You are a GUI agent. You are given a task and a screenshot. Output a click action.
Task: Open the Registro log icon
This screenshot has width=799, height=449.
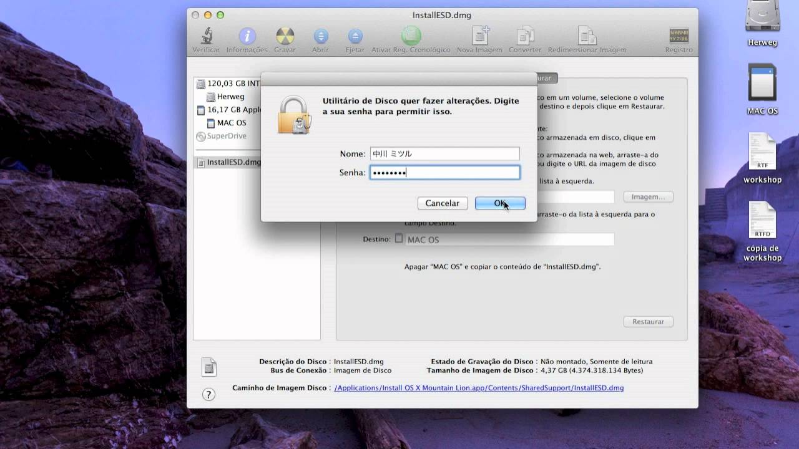tap(679, 36)
